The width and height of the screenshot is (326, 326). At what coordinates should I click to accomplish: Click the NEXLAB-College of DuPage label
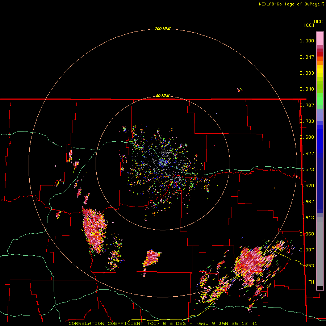tap(289, 4)
